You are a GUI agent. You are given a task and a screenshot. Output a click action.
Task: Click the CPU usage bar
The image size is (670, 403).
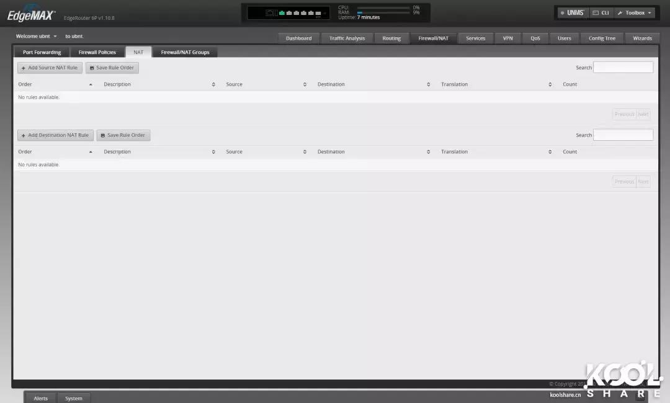point(383,7)
